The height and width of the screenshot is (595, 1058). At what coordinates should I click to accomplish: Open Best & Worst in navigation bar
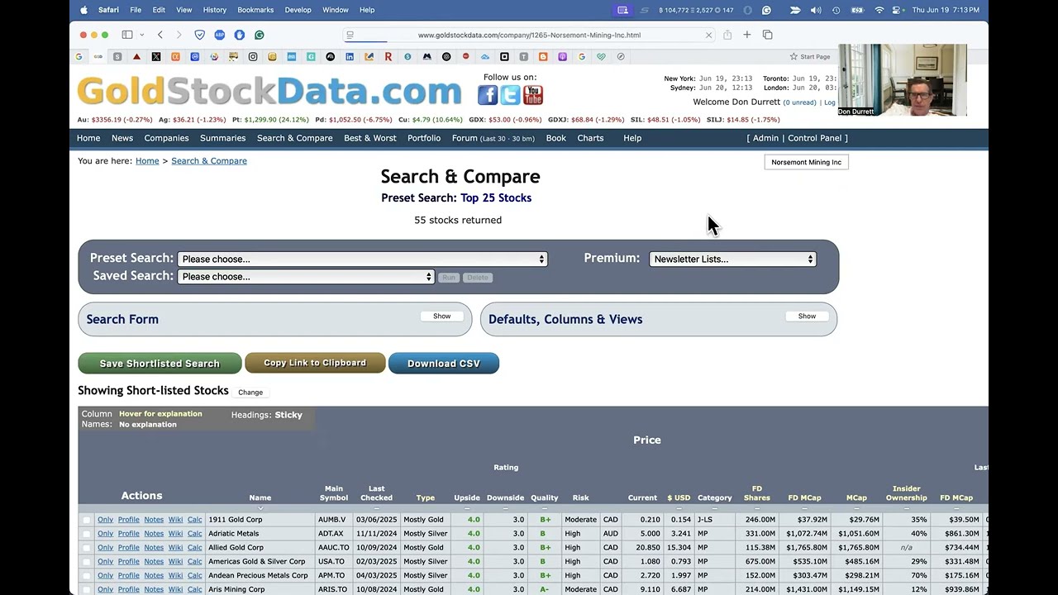(370, 138)
